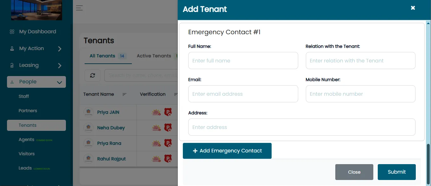
Task: Click the hamburger menu icon
Action: (79, 8)
